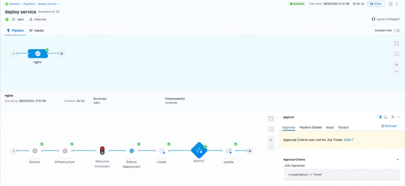Click the Start time 28/03/2022 21:51:58 value
The image size is (405, 186).
[336, 4]
